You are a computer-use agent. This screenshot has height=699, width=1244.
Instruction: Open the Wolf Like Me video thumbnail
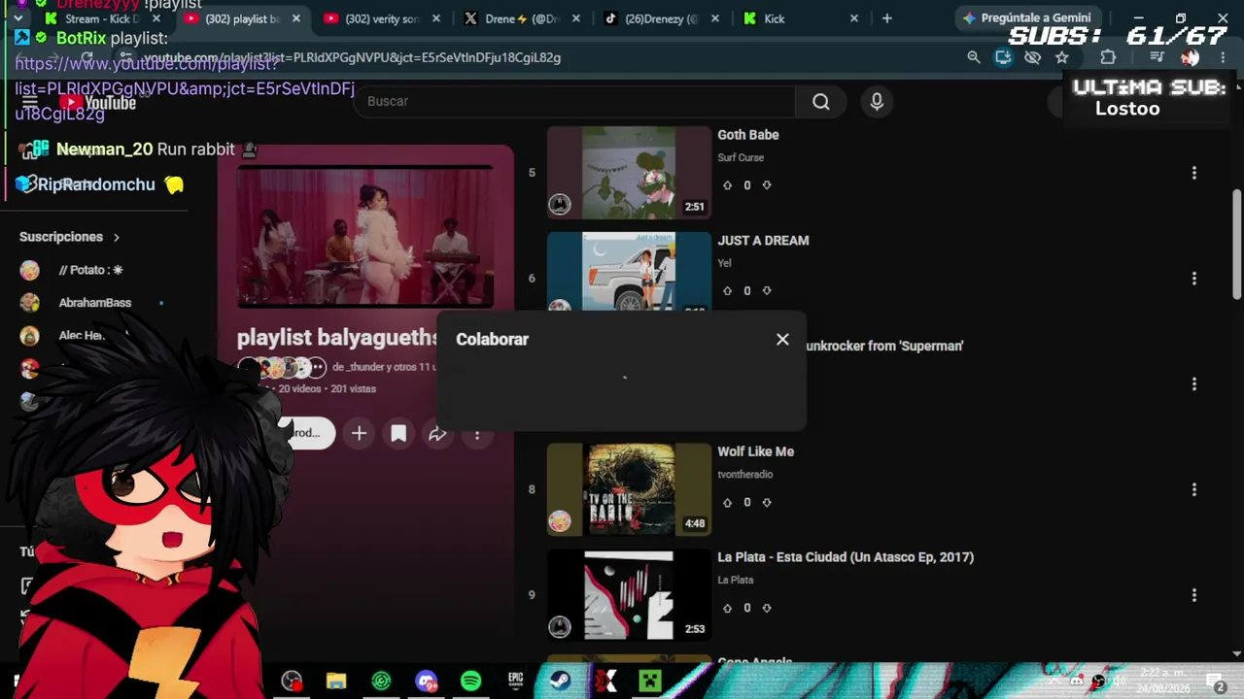(629, 489)
